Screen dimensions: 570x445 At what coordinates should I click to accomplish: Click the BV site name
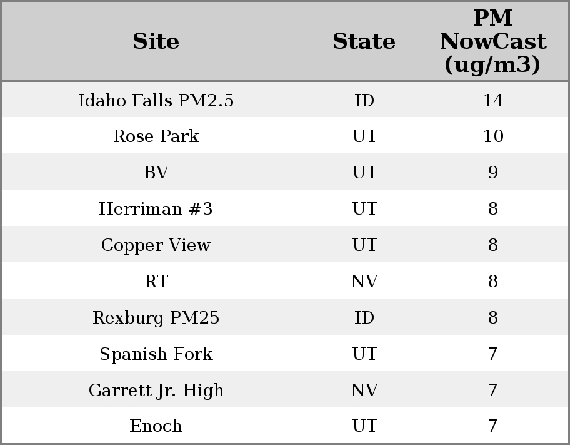point(156,173)
